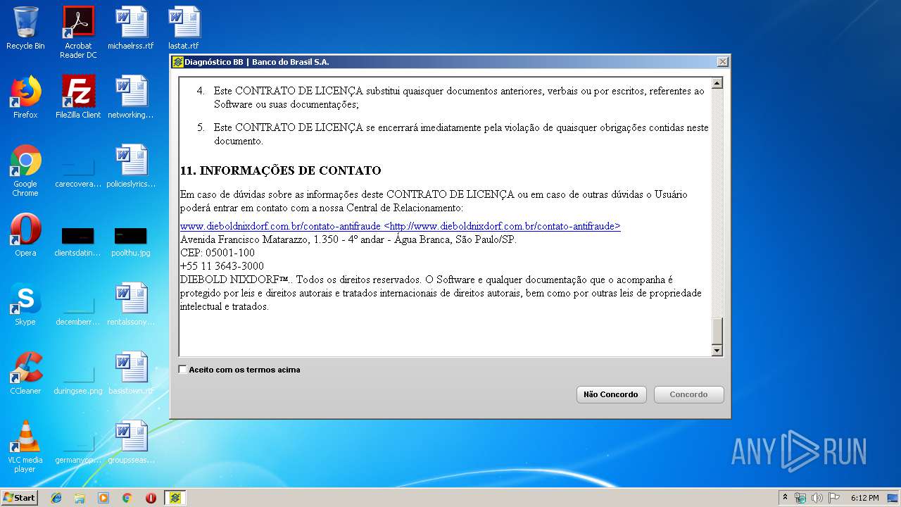The image size is (901, 507).
Task: Open Action Center flag icon
Action: pyautogui.click(x=834, y=498)
